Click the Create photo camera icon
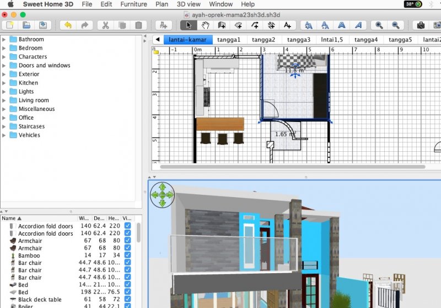This screenshot has height=308, width=441. (x=421, y=25)
